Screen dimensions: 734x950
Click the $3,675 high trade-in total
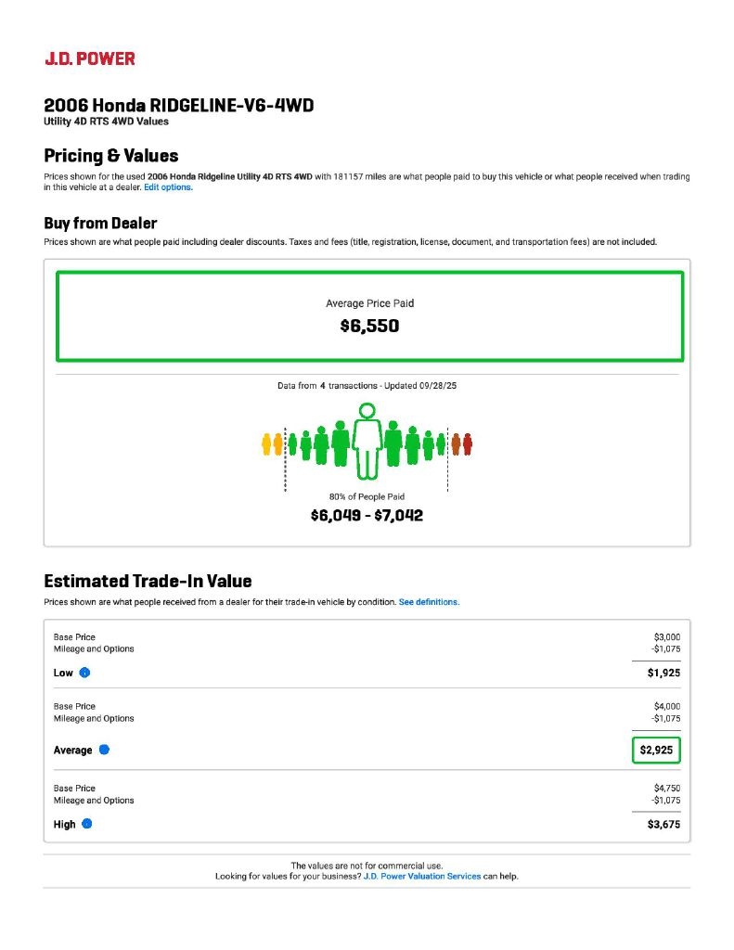[663, 824]
